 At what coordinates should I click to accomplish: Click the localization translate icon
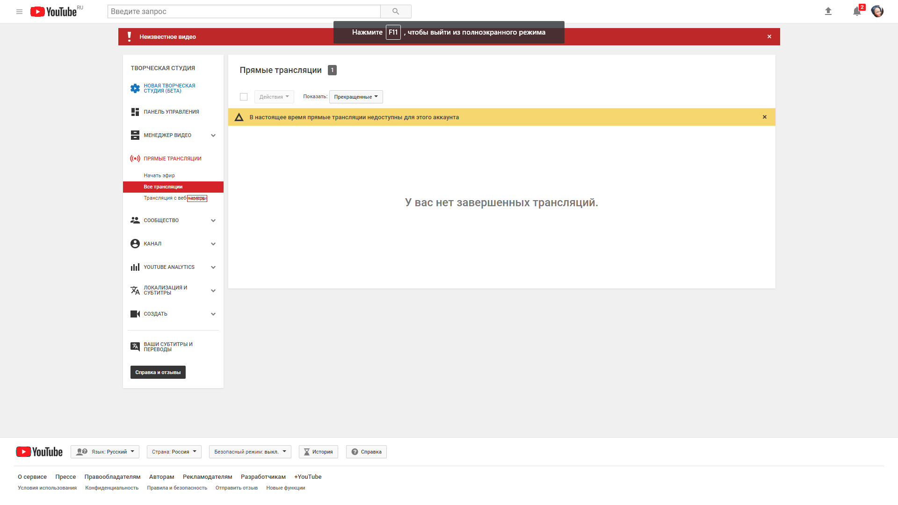pyautogui.click(x=135, y=290)
